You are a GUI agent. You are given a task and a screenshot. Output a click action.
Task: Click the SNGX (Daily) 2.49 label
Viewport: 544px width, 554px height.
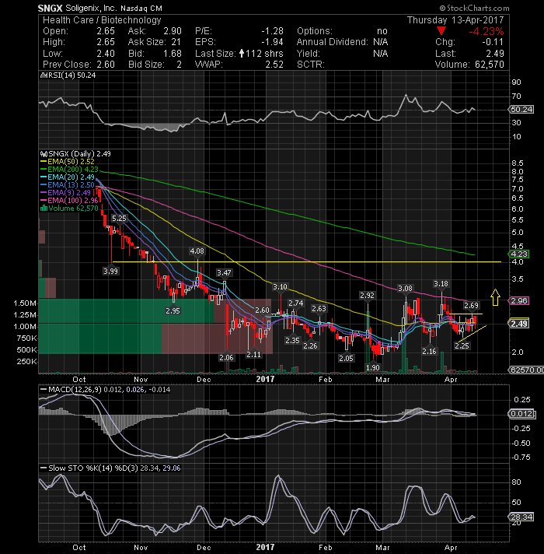coord(76,154)
